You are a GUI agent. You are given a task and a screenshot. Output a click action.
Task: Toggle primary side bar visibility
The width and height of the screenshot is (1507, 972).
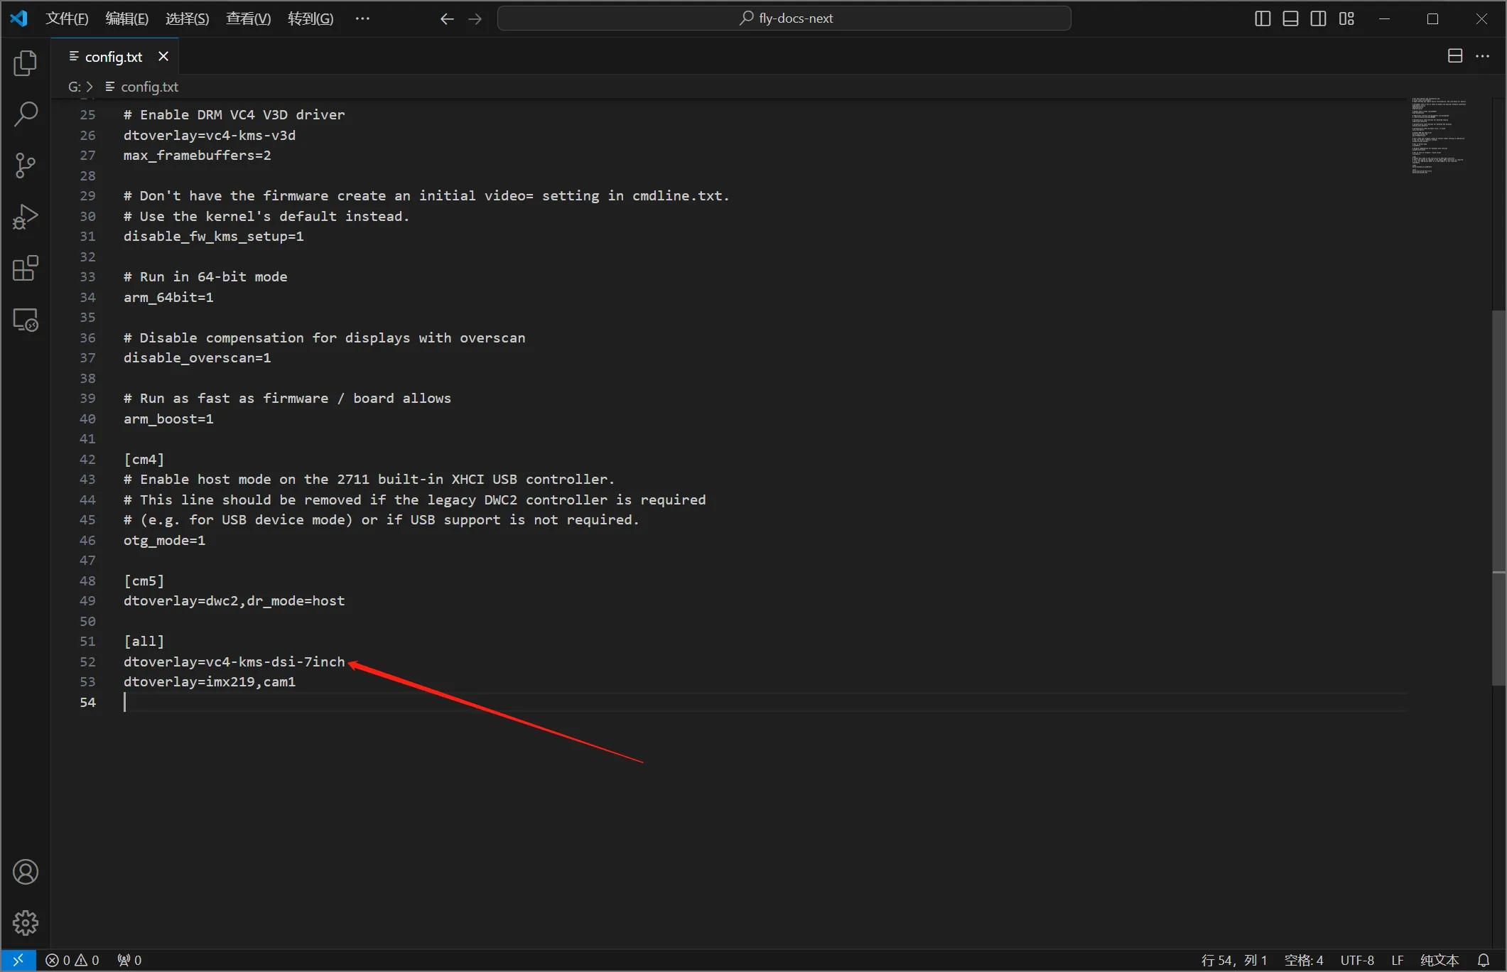coord(1263,18)
